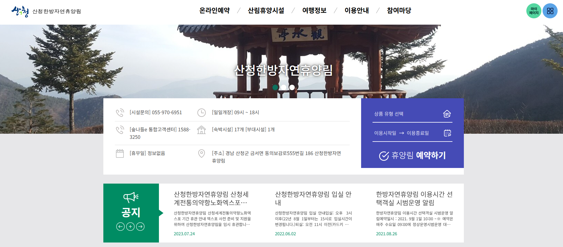563x247 pixels.
Task: Open the 산림휴양시설 menu
Action: coord(266,11)
